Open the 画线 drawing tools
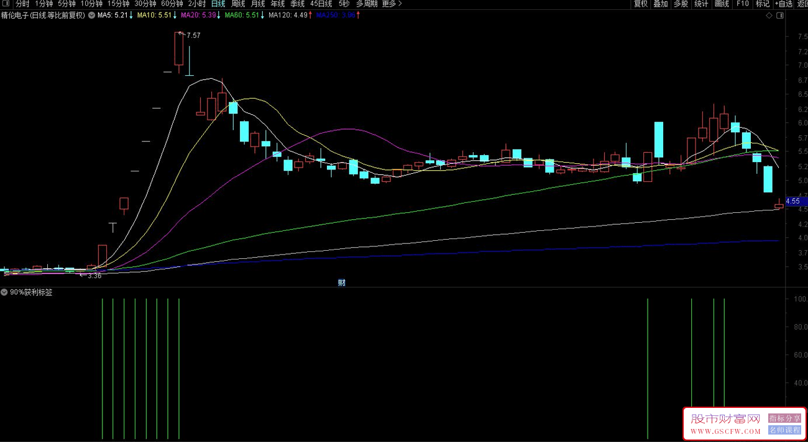This screenshot has width=808, height=442. 722,4
